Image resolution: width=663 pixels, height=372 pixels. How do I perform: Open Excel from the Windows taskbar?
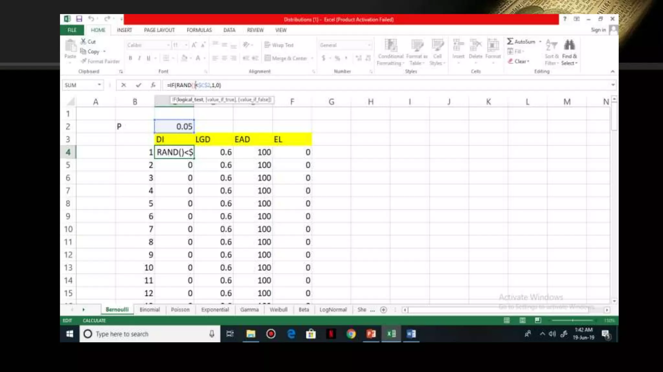click(391, 334)
